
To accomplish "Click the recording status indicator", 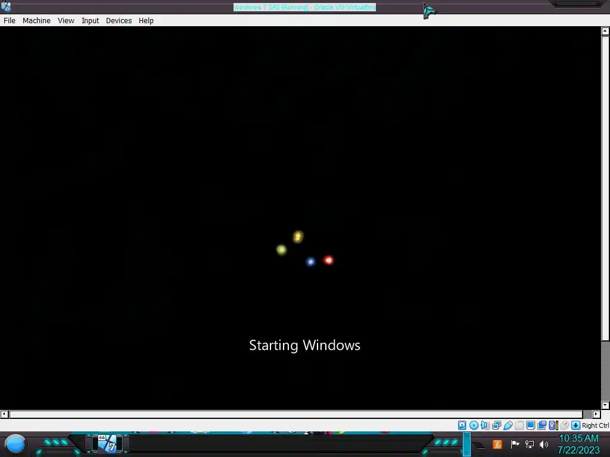I will [x=541, y=425].
